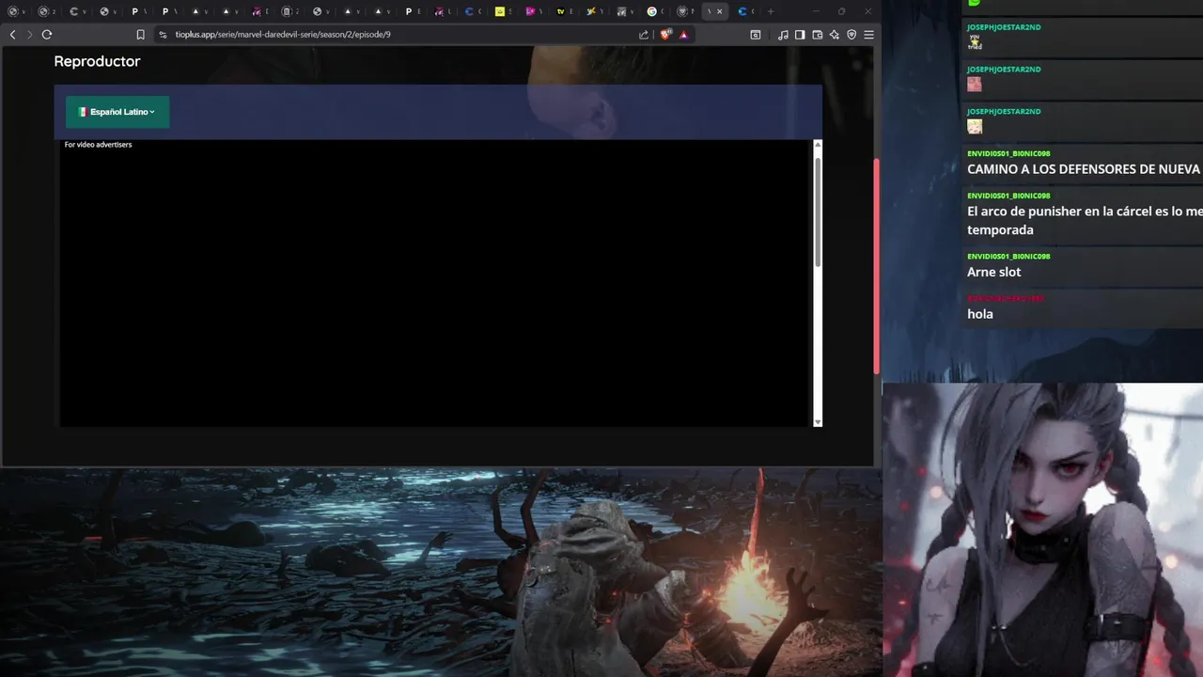The height and width of the screenshot is (677, 1203).
Task: Click the pink emote in chat
Action: (975, 84)
